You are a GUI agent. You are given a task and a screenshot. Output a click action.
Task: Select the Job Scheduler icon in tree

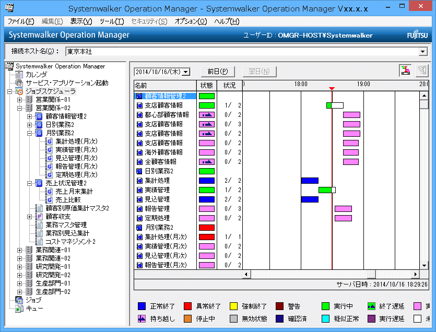point(19,91)
